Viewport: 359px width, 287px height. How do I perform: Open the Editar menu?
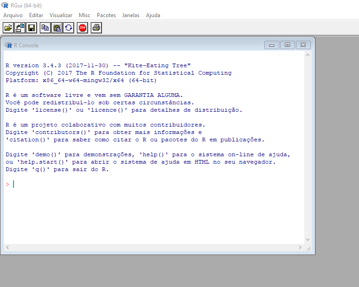[36, 15]
